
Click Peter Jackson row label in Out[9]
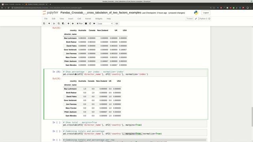click(70, 112)
